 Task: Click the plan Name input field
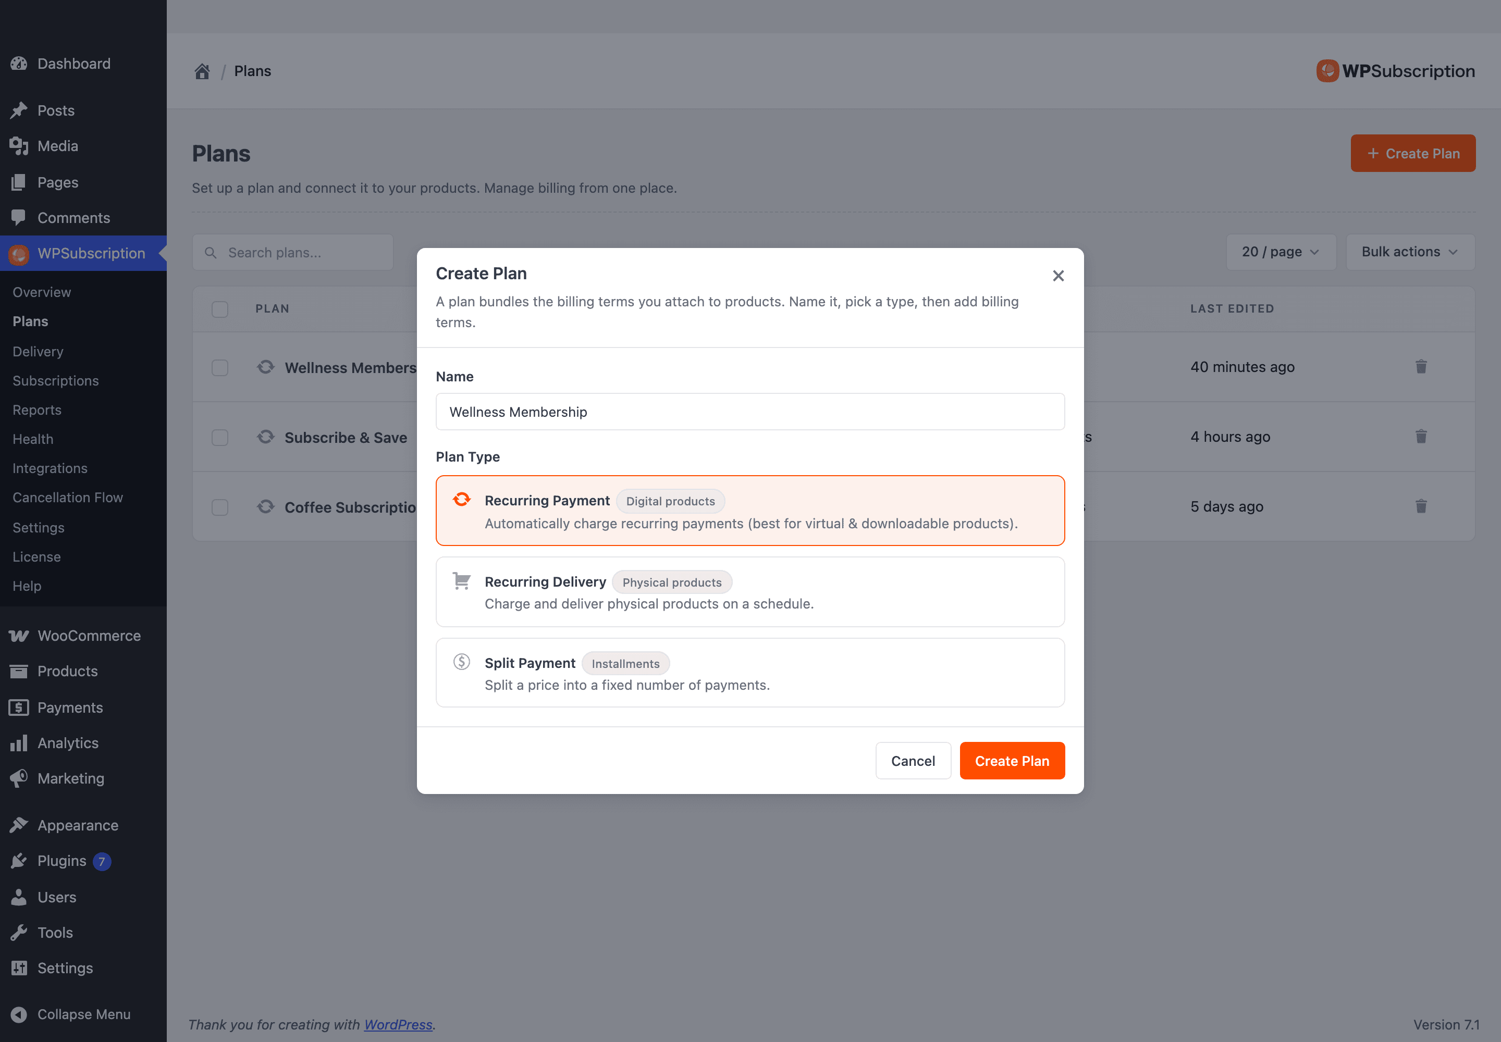[750, 412]
